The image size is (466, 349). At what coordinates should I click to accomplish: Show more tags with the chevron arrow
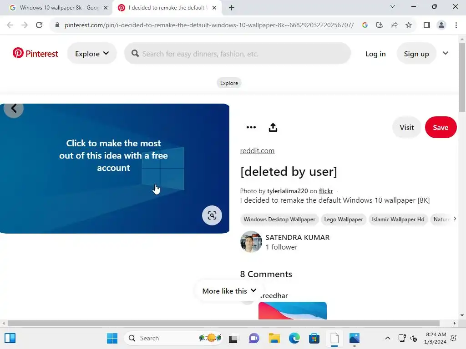455,219
